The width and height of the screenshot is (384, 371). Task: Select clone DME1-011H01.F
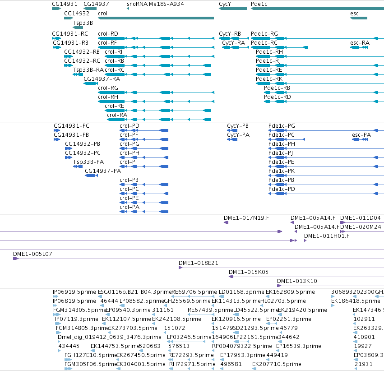[326, 236]
